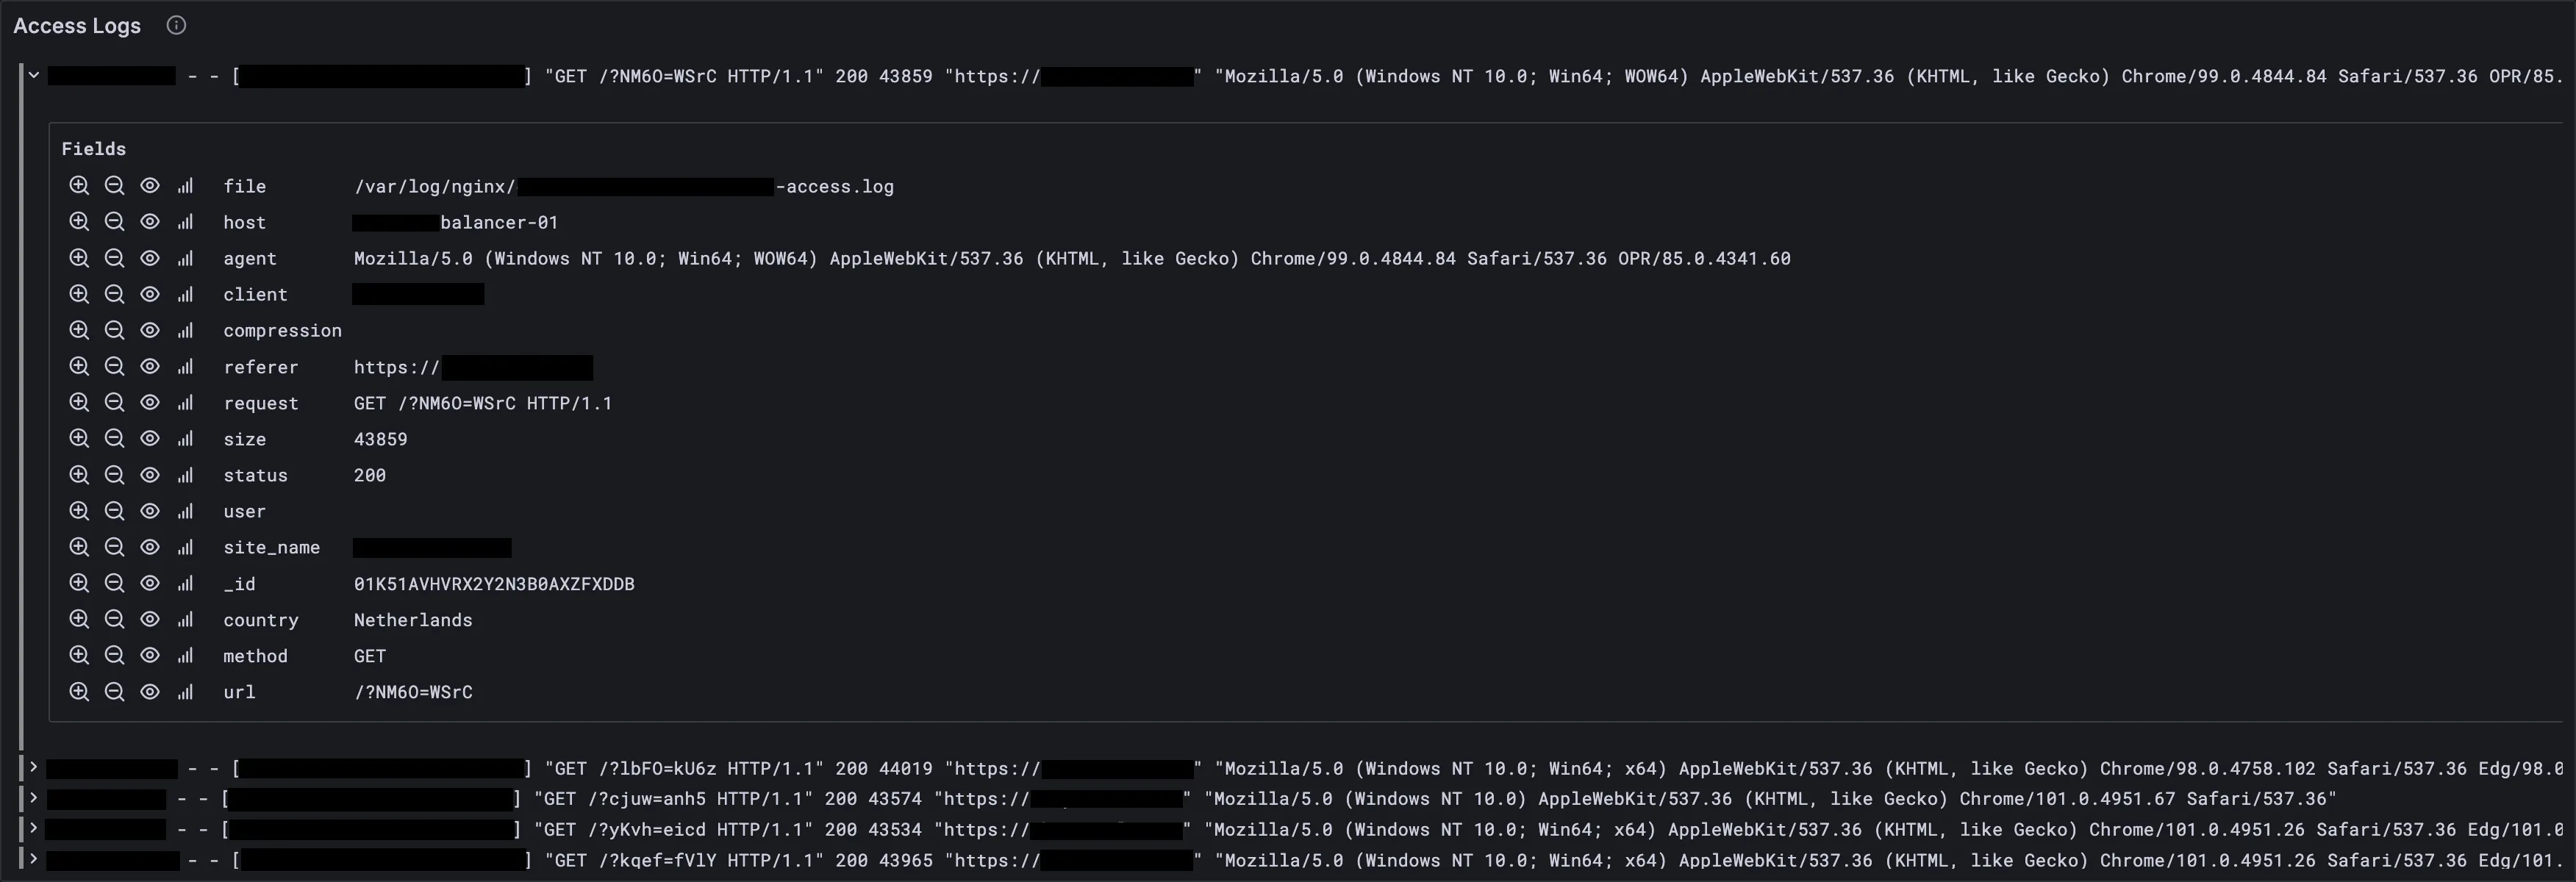
Task: Toggle the eye icon on _id field
Action: pyautogui.click(x=150, y=583)
